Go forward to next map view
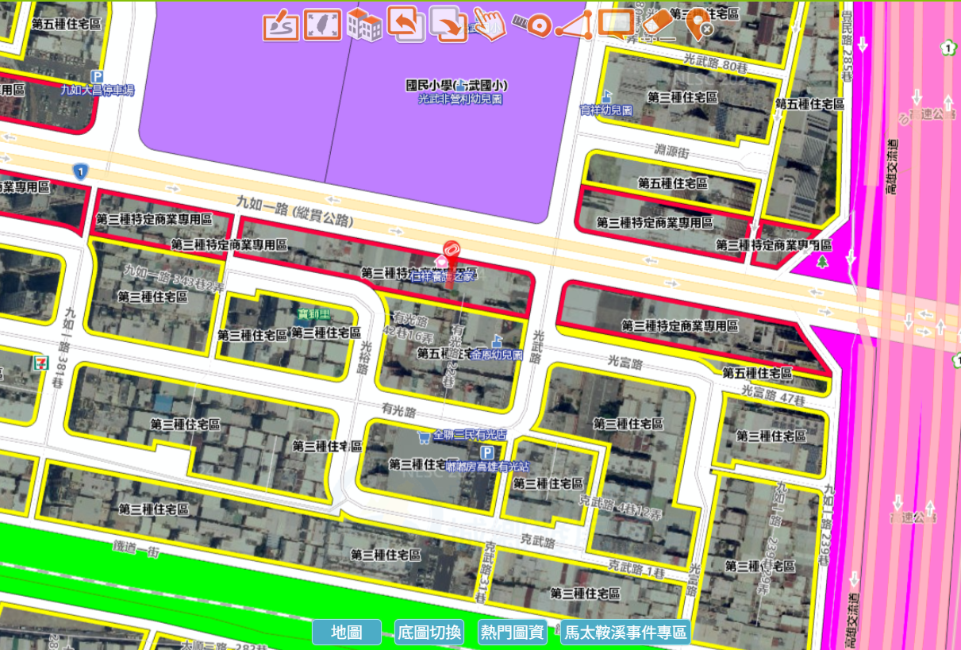 (448, 25)
